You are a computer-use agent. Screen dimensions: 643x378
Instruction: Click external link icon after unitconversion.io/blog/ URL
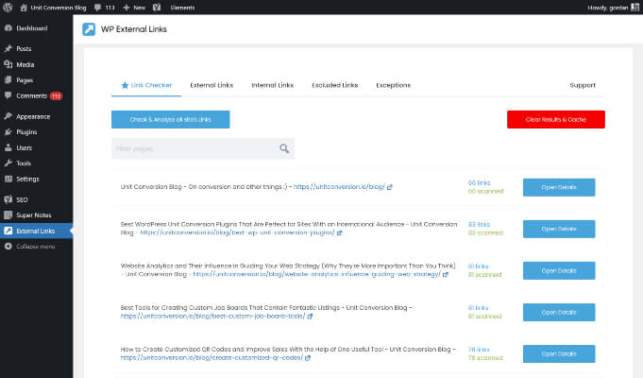pyautogui.click(x=390, y=187)
